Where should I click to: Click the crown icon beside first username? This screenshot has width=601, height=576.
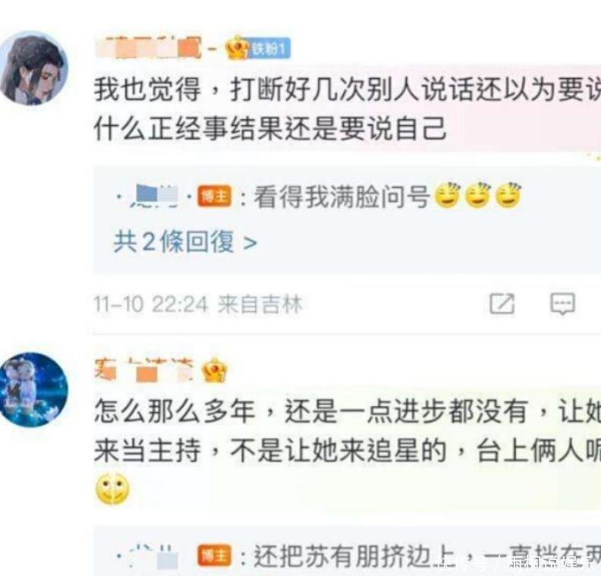[237, 49]
